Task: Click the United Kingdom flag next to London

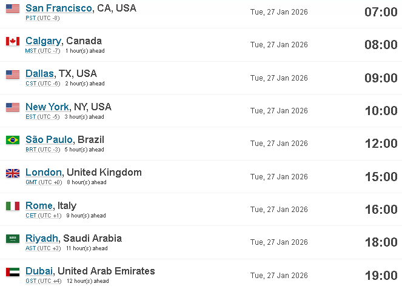Action: tap(13, 173)
